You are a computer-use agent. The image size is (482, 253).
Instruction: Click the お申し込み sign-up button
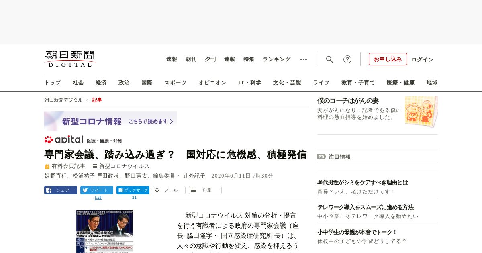[388, 59]
